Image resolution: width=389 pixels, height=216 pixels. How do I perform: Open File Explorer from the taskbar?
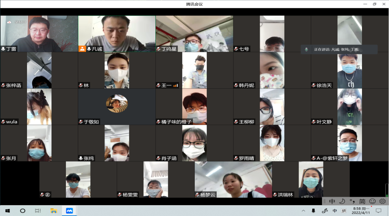(53, 211)
